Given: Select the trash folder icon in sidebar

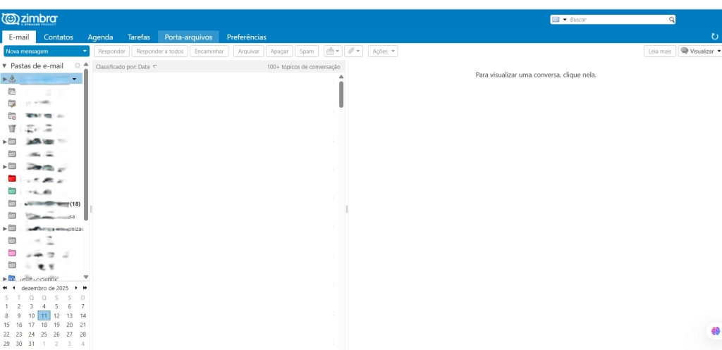Looking at the screenshot, I should pyautogui.click(x=12, y=128).
